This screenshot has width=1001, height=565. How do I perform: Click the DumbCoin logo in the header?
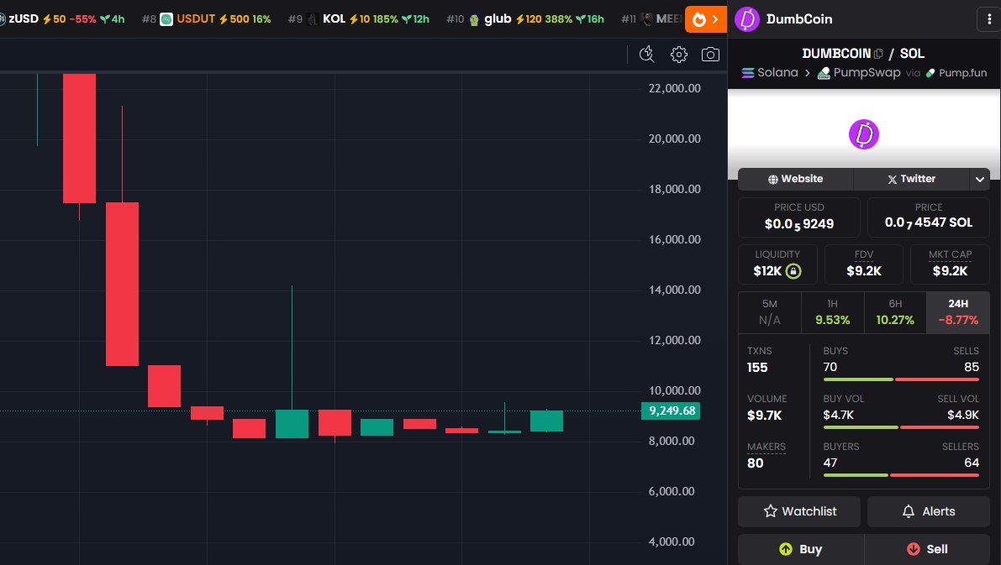pyautogui.click(x=747, y=19)
